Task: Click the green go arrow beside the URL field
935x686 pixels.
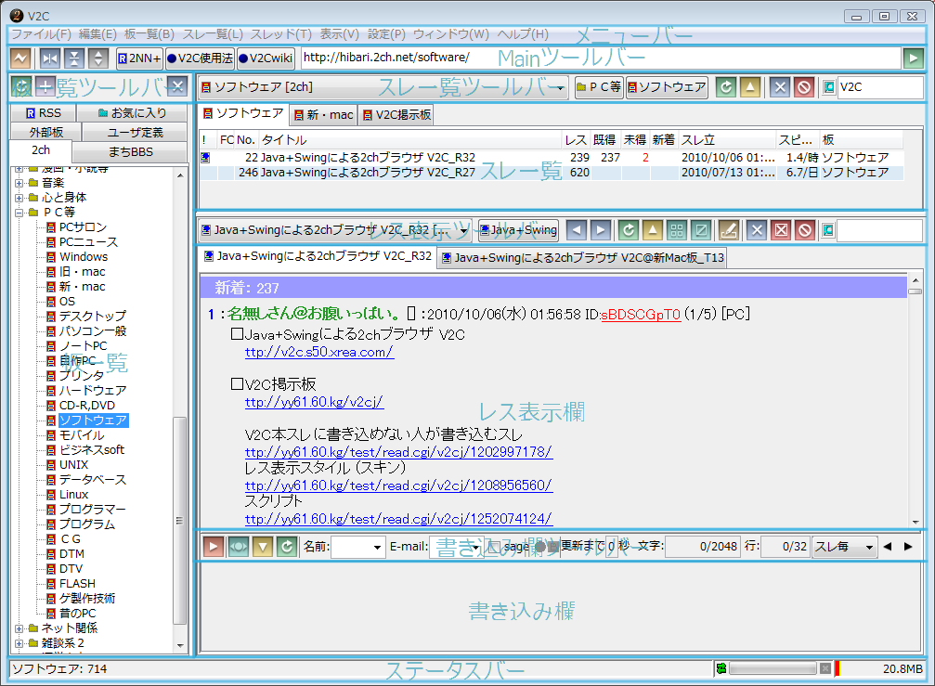Action: tap(914, 58)
